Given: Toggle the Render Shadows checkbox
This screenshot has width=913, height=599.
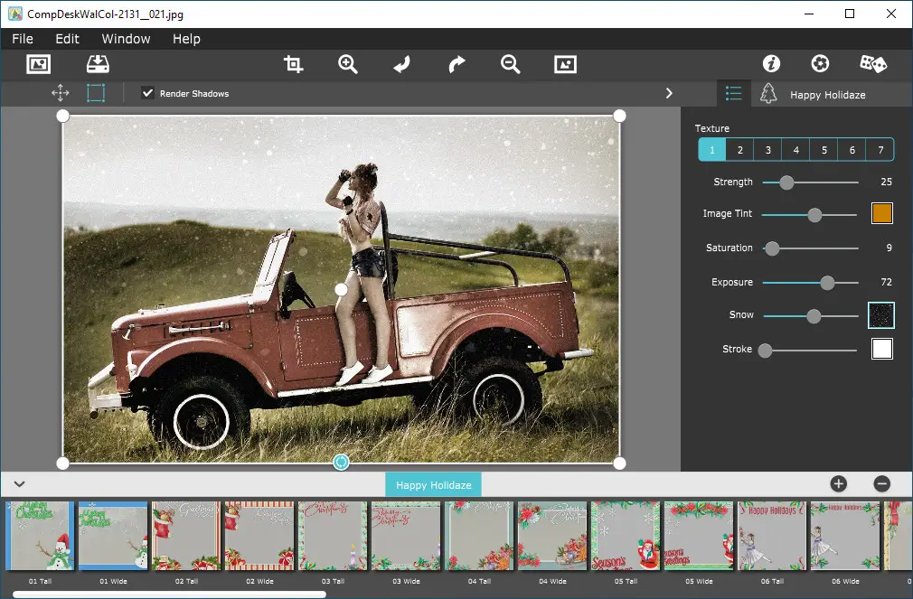Looking at the screenshot, I should (148, 93).
